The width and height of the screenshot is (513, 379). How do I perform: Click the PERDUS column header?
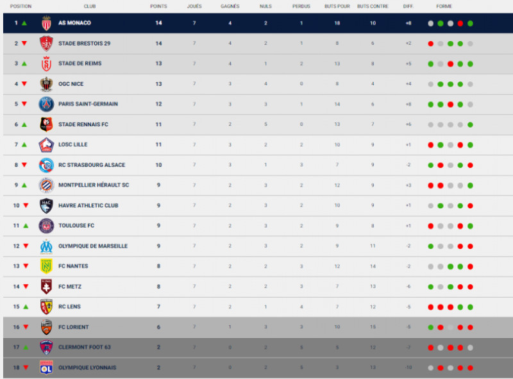[x=301, y=6]
